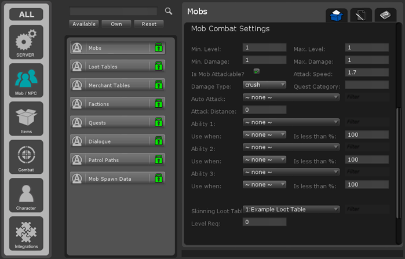Image resolution: width=405 pixels, height=259 pixels.
Task: Open the Integrations puzzle icon
Action: (26, 233)
